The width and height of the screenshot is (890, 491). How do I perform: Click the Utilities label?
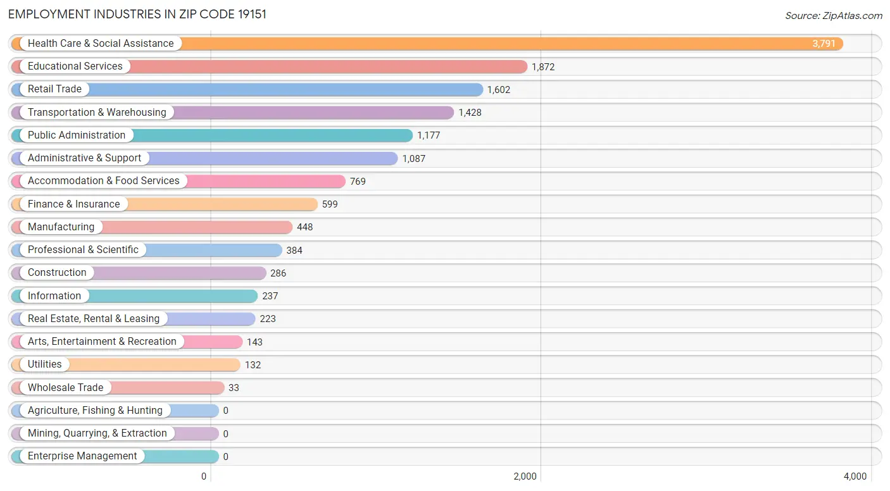[45, 364]
